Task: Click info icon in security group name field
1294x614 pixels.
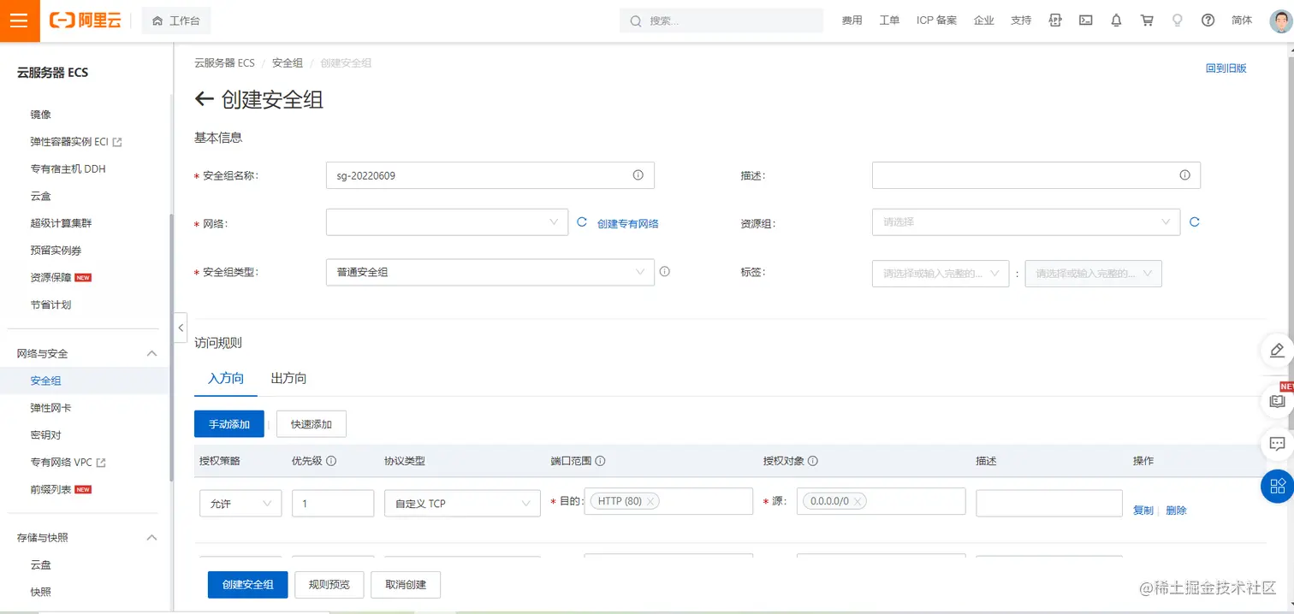Action: pyautogui.click(x=638, y=175)
